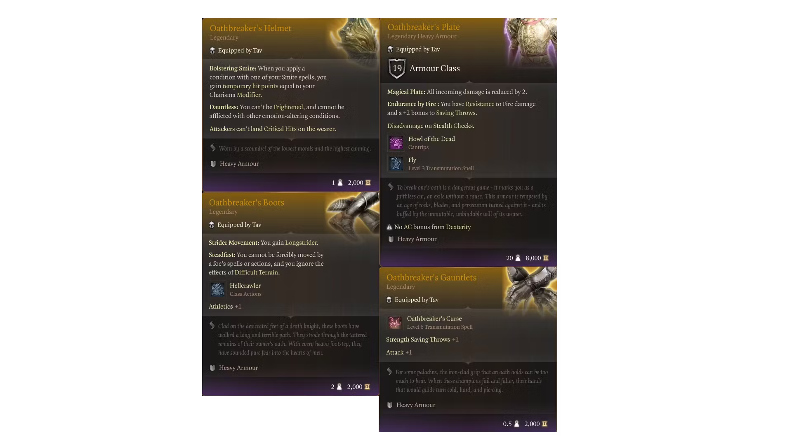Click the Fly spell icon
The image size is (792, 445).
396,164
